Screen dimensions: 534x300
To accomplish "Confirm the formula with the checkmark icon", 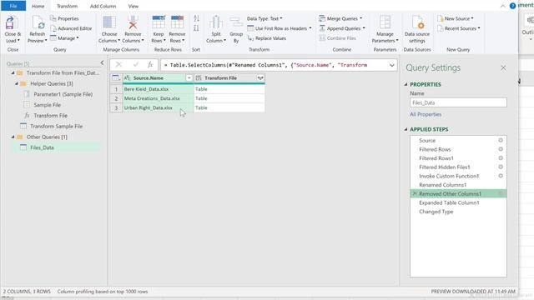I will point(136,65).
